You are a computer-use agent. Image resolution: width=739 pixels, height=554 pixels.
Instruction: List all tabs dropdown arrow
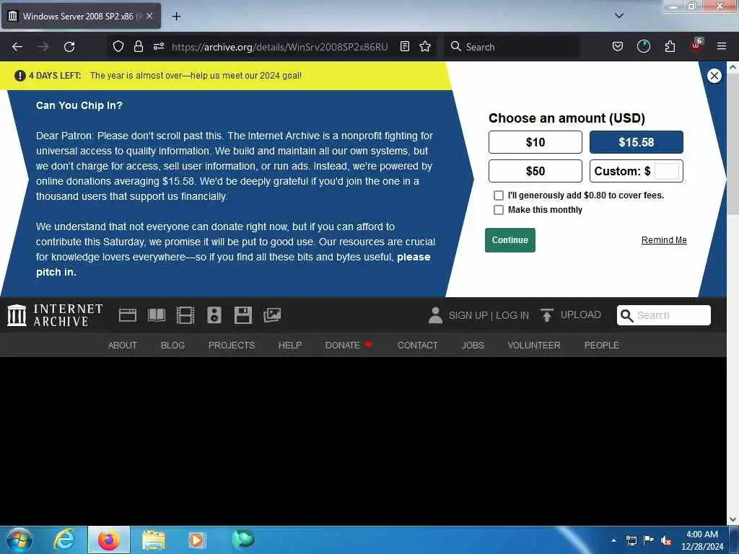618,16
